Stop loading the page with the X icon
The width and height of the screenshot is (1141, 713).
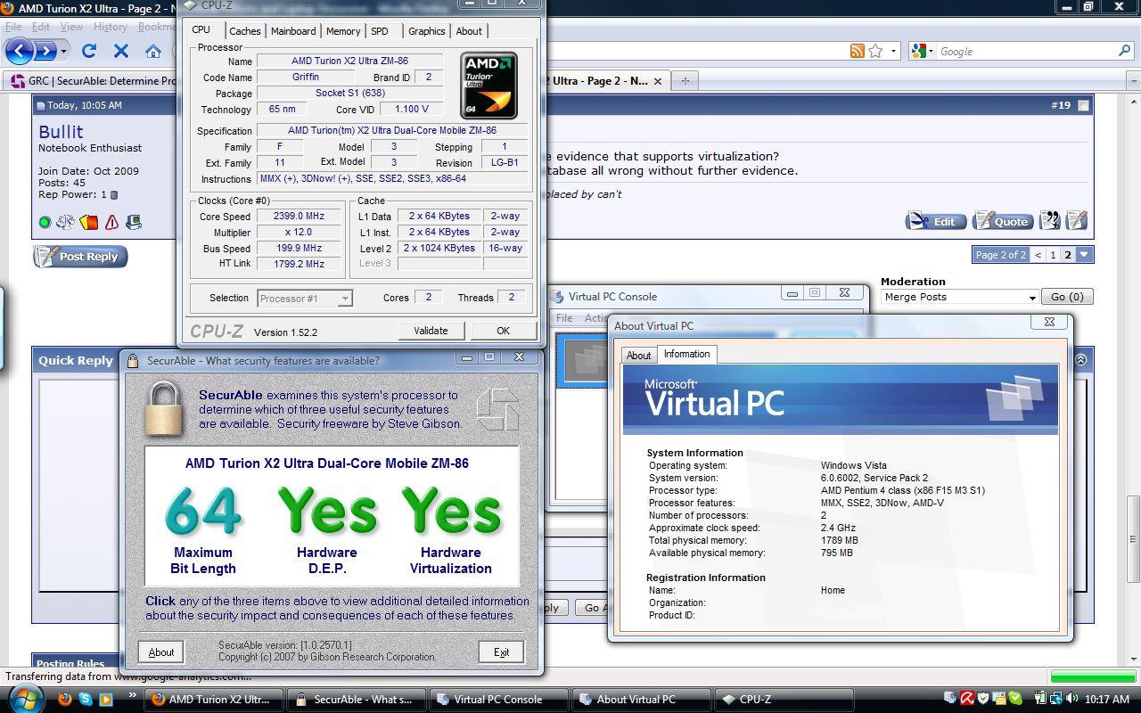(x=121, y=51)
